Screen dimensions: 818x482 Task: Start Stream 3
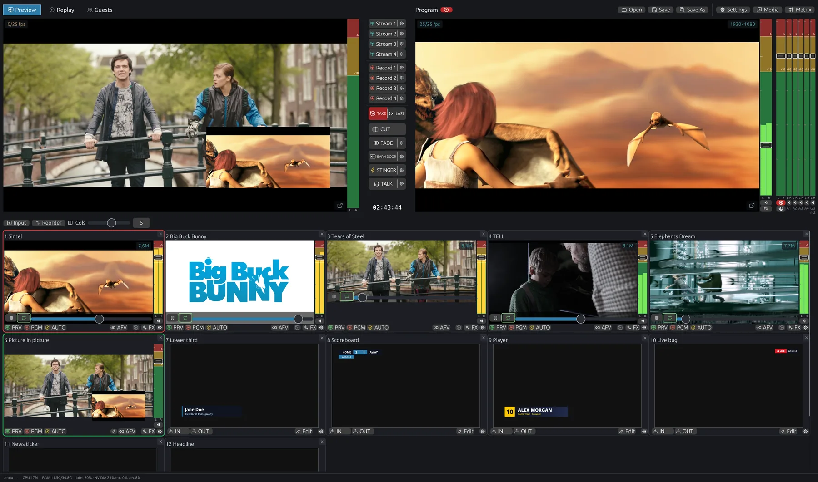point(383,44)
